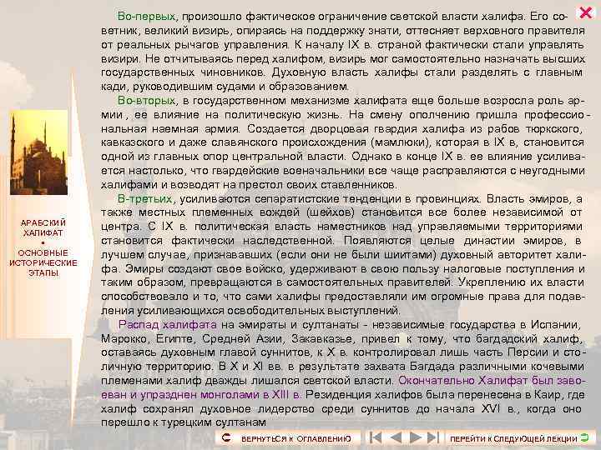Close the lecture with the red X
Viewport: 601px width, 450px height.
(x=586, y=12)
